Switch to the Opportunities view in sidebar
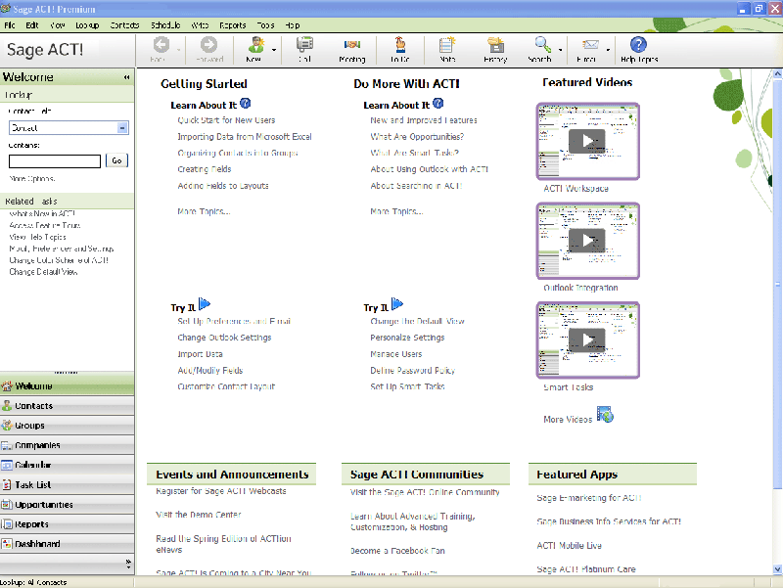This screenshot has height=588, width=783. point(44,505)
